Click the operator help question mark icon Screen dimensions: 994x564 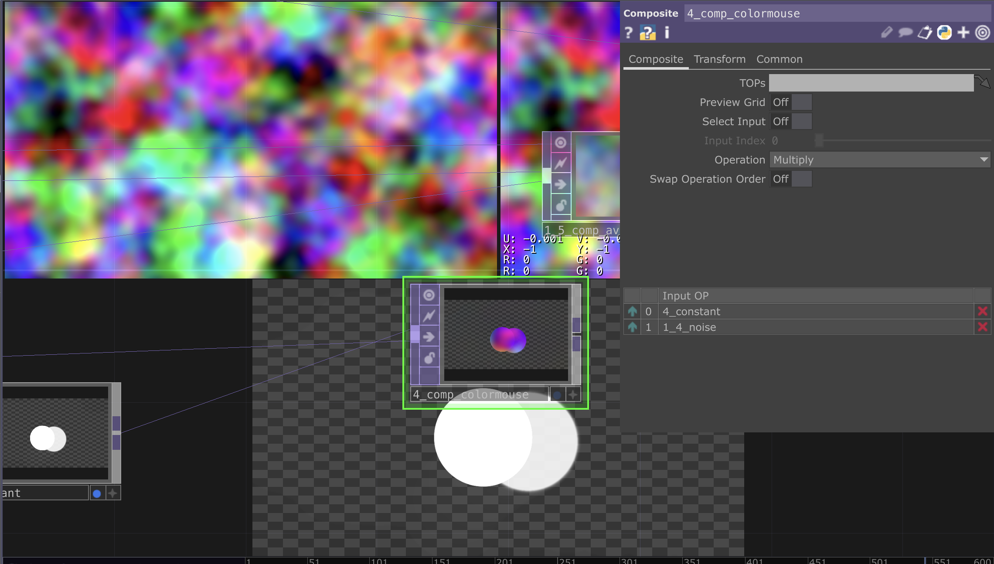[x=628, y=33]
